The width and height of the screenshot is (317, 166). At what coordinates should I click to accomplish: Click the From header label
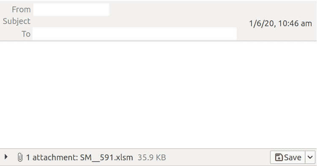point(21,10)
